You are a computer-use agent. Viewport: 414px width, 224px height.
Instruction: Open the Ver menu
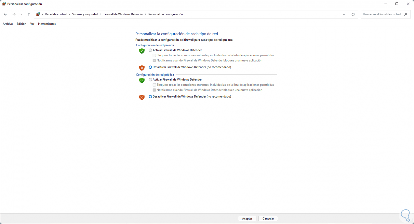pos(32,24)
